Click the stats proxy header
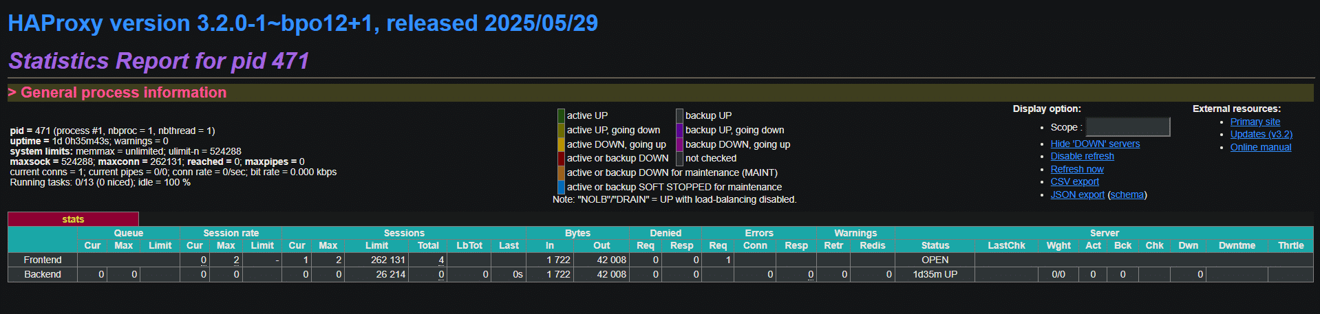 click(73, 219)
